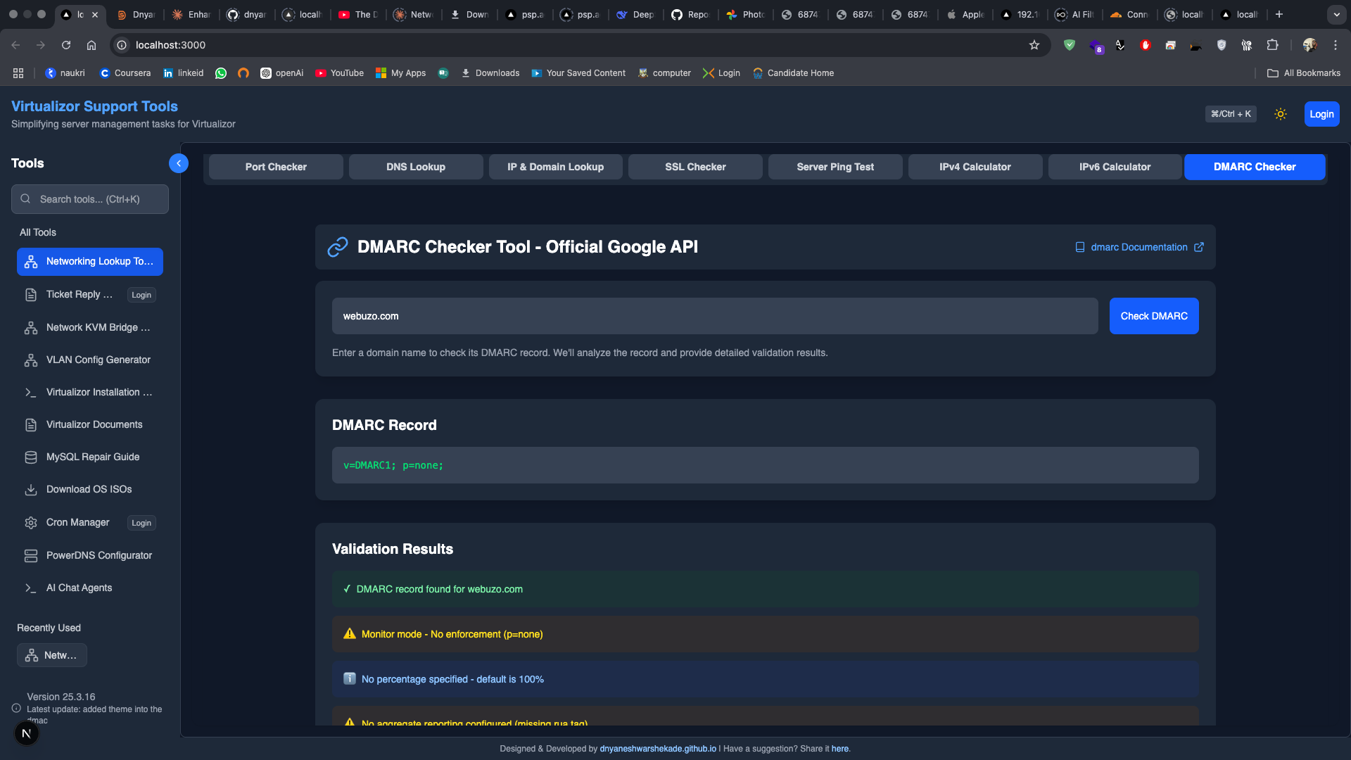The image size is (1351, 760).
Task: Open All Bookmarks folder
Action: 1304,73
